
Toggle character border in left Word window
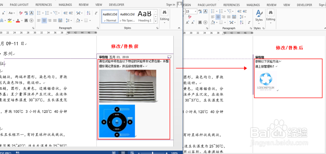click(x=31, y=13)
